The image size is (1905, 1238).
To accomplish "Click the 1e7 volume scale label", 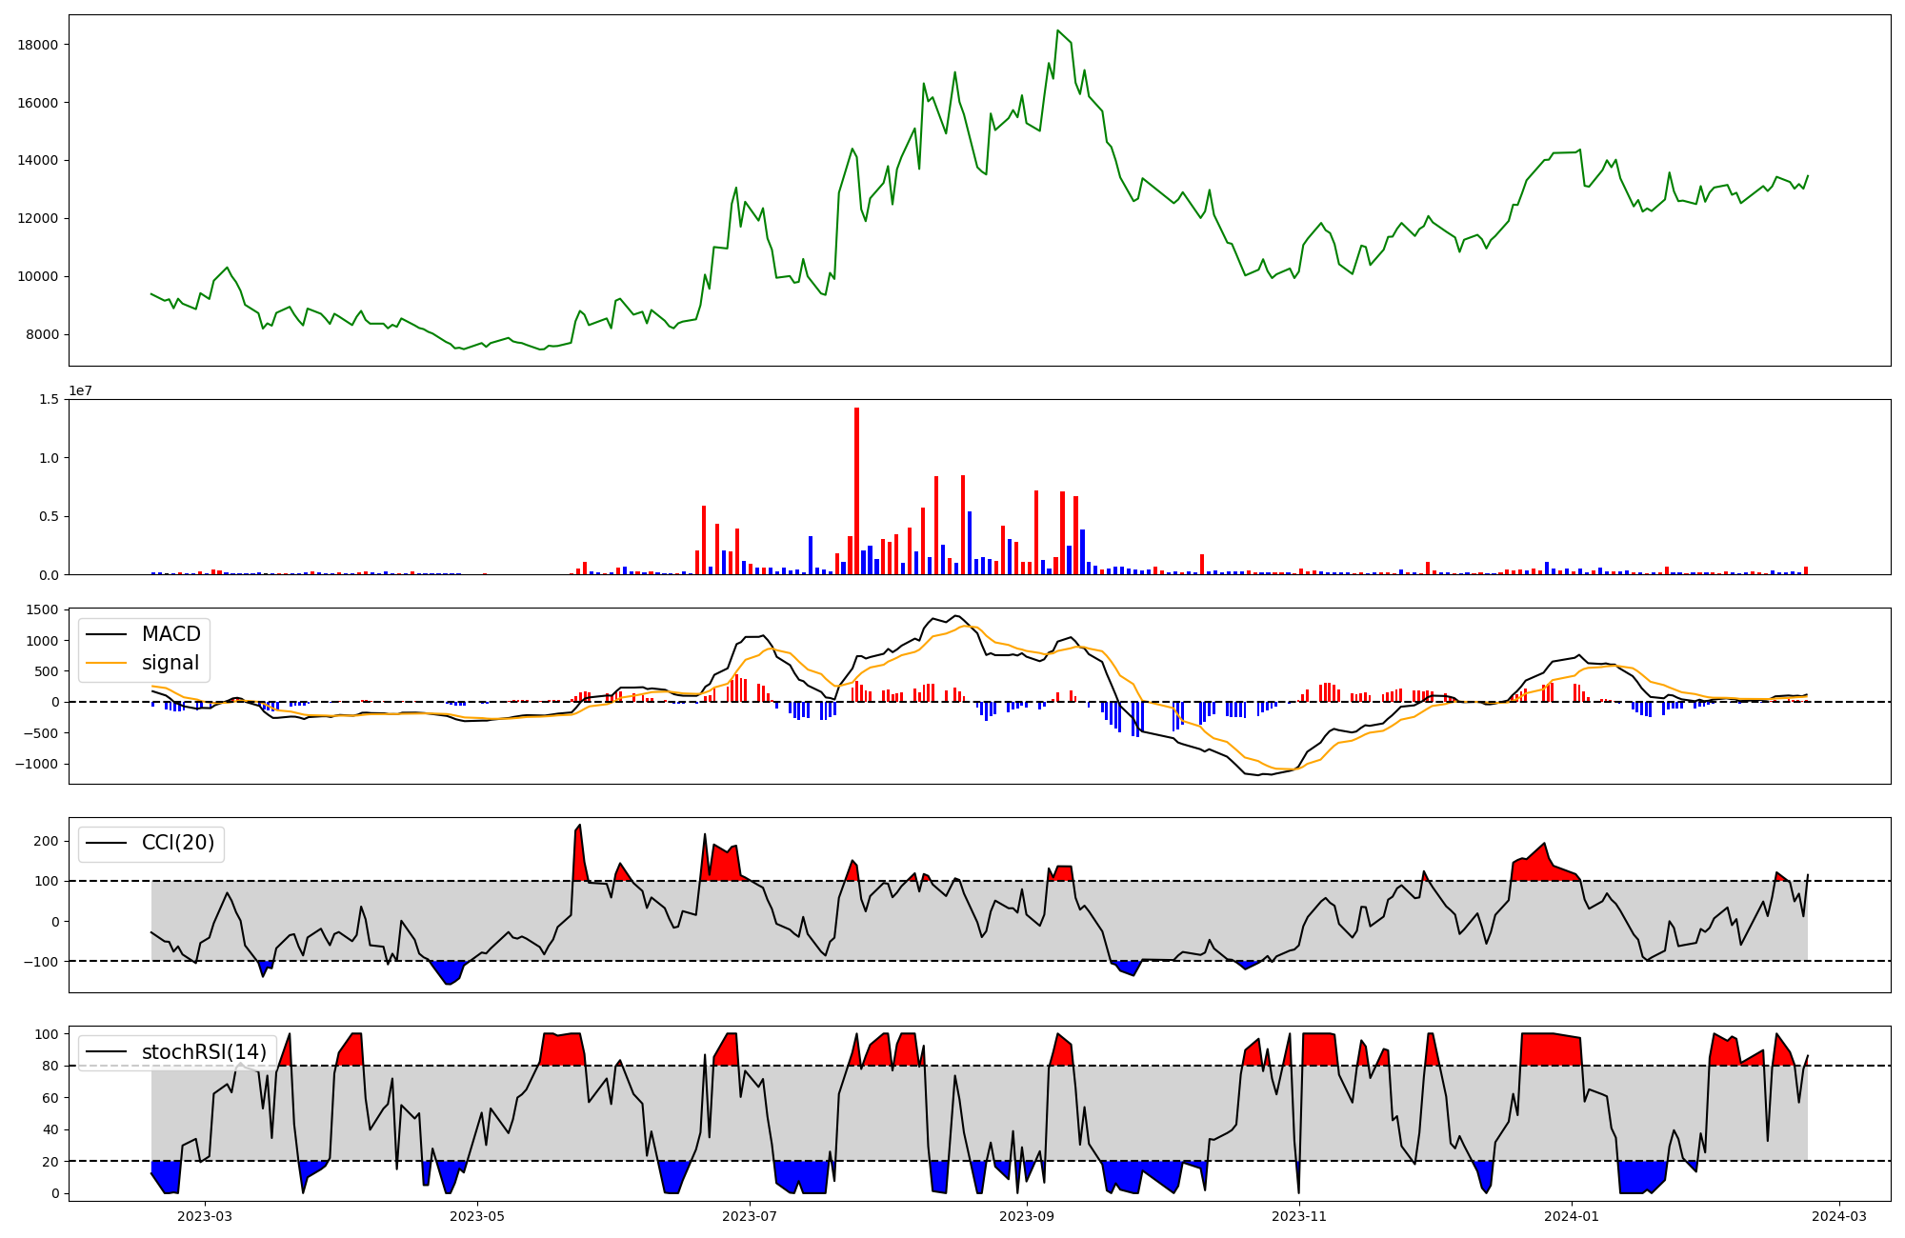I will tap(80, 391).
